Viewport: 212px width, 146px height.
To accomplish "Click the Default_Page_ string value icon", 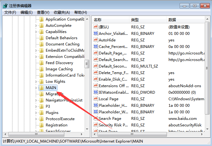I will [96, 53].
